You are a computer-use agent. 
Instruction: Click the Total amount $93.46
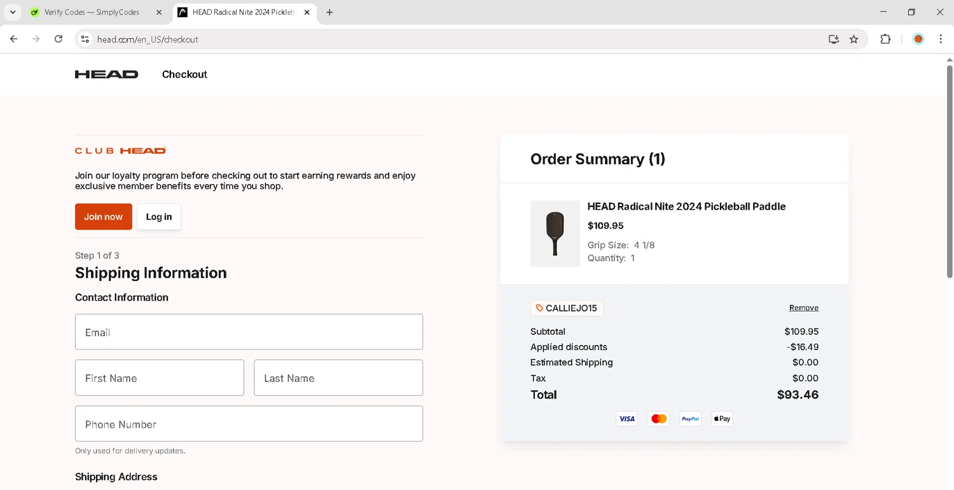798,395
